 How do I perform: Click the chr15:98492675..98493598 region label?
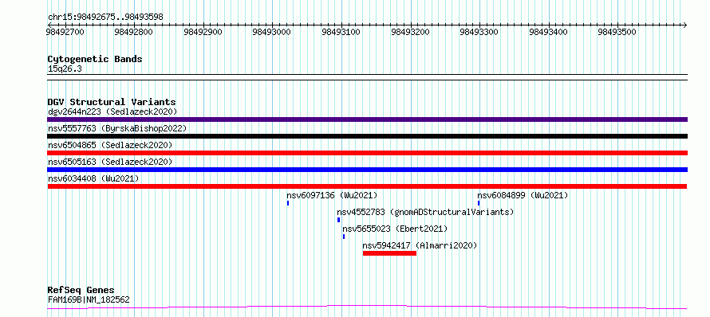(x=105, y=18)
